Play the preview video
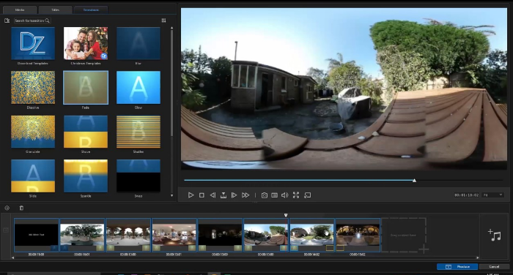 point(191,195)
